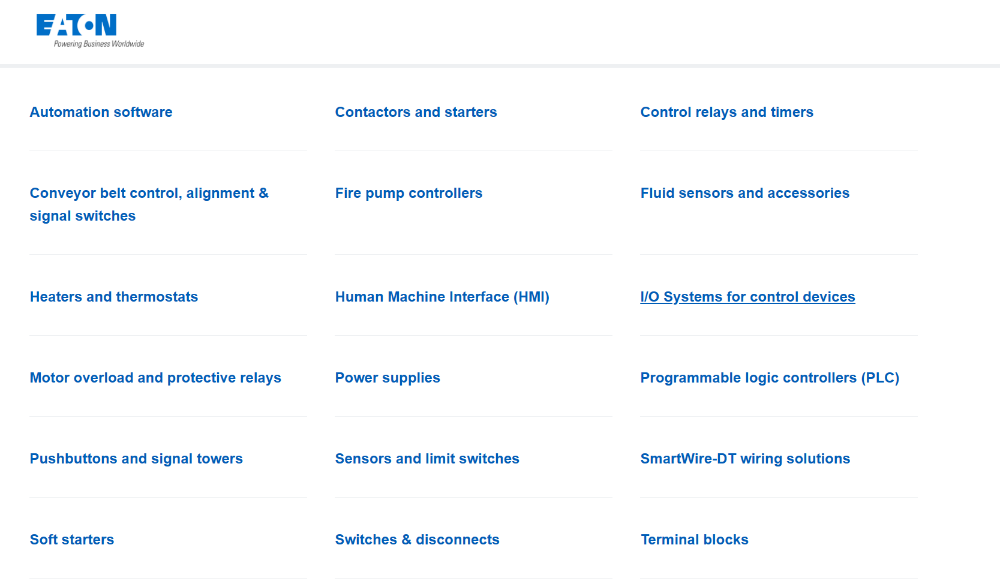This screenshot has width=1000, height=584.
Task: Open Human Machine Interface (HMI) page
Action: coord(442,297)
